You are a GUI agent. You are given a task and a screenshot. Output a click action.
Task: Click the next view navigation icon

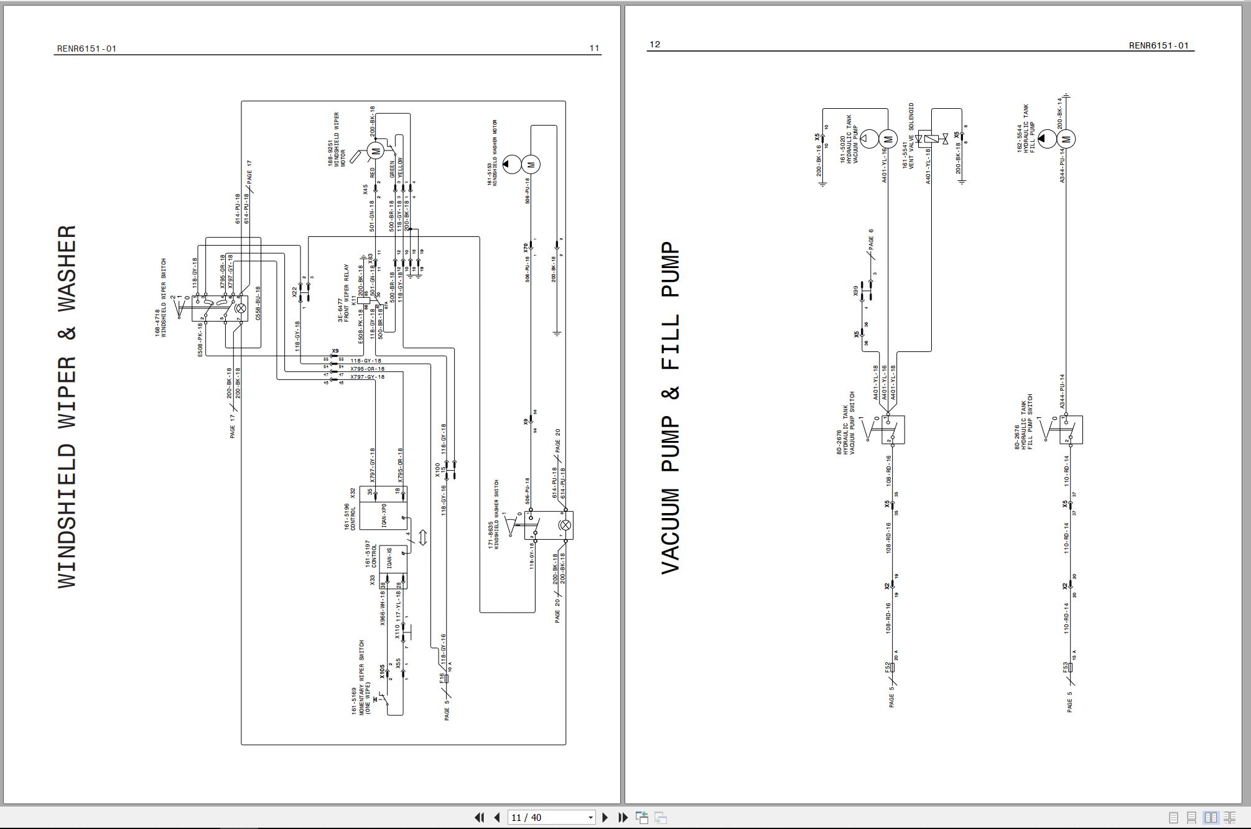tap(661, 817)
